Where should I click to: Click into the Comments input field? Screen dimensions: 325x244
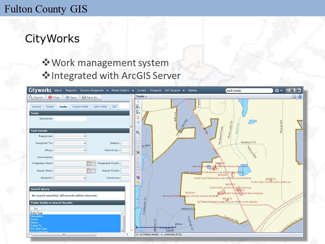[91, 157]
